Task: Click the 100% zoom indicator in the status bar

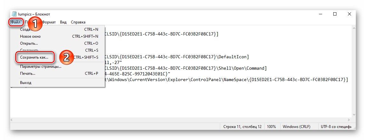Action: click(271, 127)
